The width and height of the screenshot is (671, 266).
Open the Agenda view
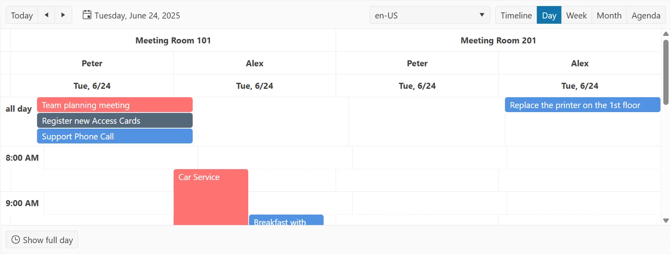(x=646, y=15)
